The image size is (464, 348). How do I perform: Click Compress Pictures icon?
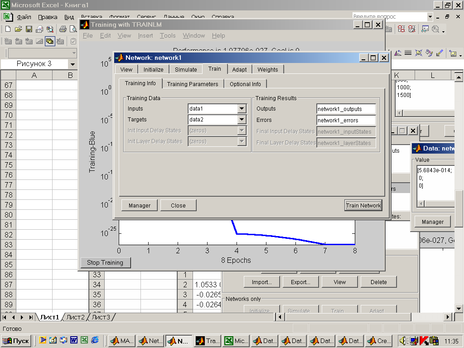(x=418, y=53)
